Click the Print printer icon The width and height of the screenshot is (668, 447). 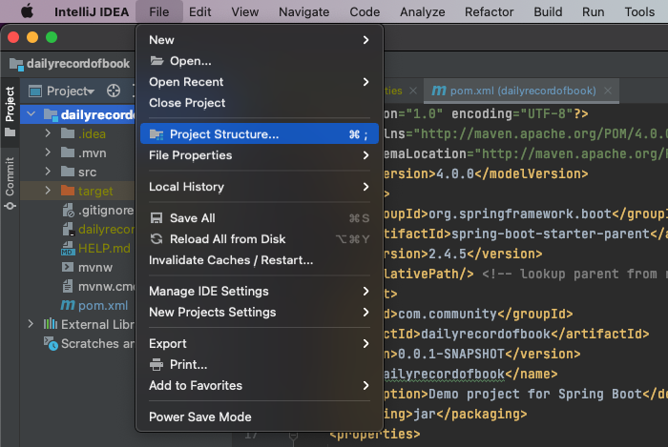coord(157,364)
